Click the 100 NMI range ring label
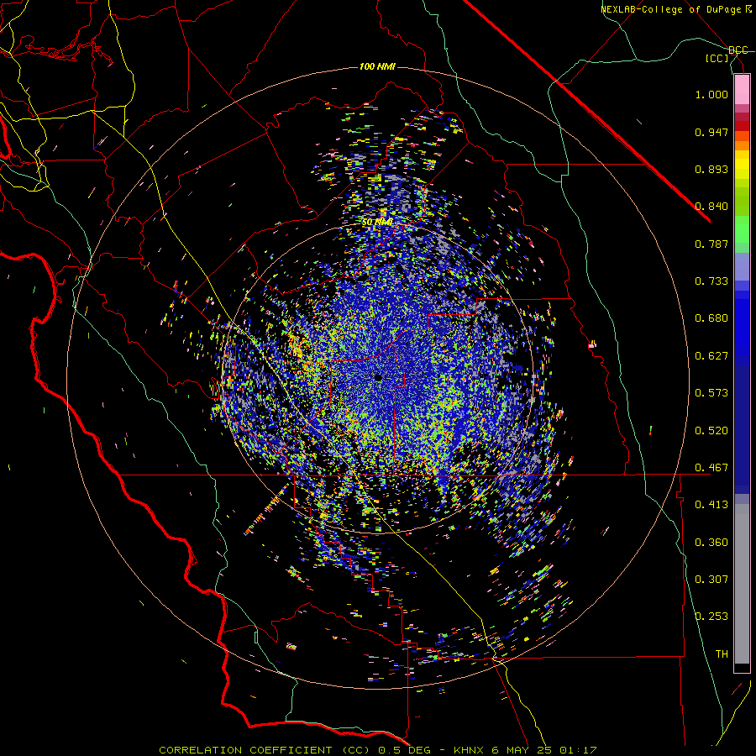 point(377,66)
